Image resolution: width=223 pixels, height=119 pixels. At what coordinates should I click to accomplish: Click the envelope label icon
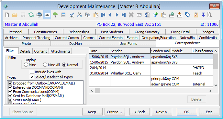(x=139, y=15)
